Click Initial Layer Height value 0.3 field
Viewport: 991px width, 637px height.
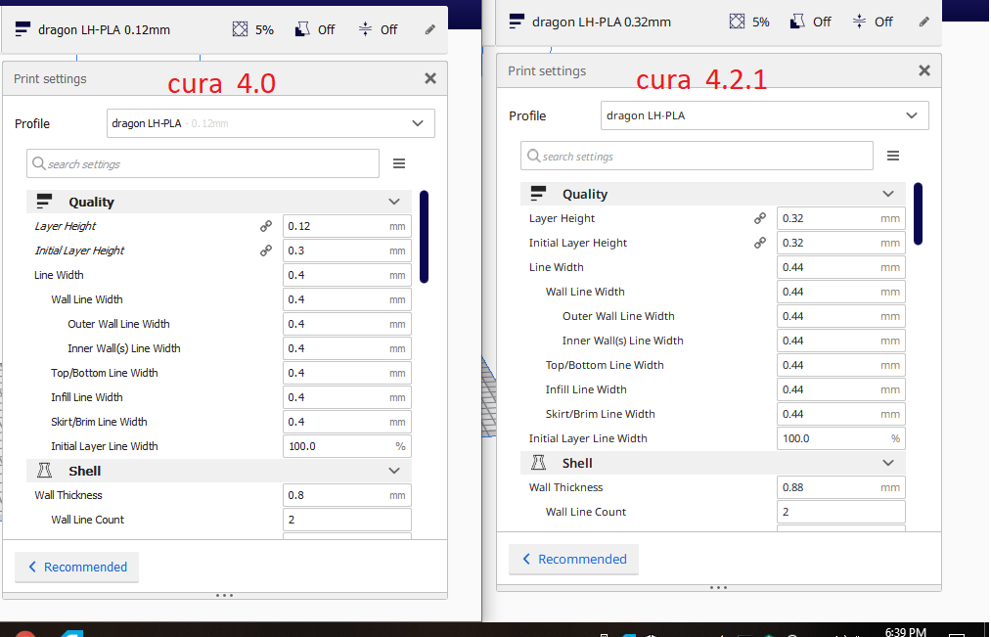(347, 250)
